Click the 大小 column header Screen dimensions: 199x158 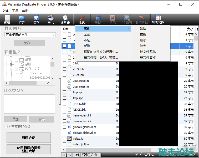coord(190,29)
